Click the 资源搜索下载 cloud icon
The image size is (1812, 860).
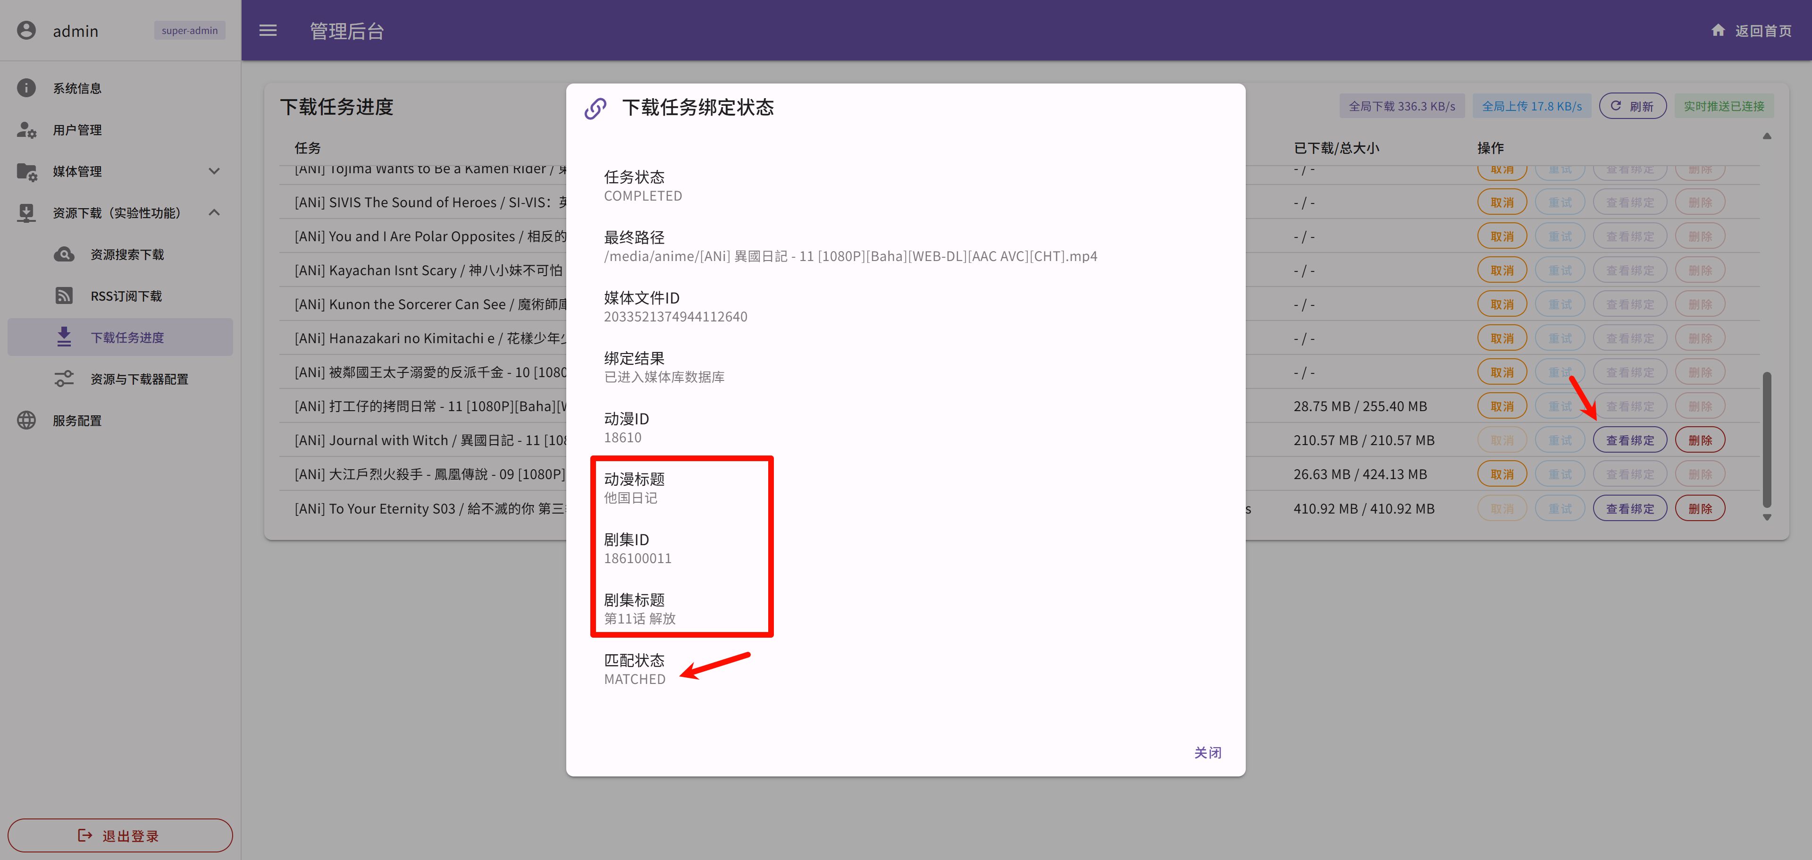64,254
